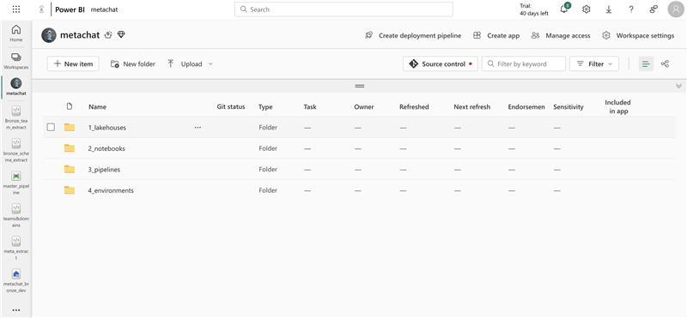Image resolution: width=687 pixels, height=318 pixels.
Task: Expand the collapsed task flow chevron
Action: pyautogui.click(x=679, y=86)
